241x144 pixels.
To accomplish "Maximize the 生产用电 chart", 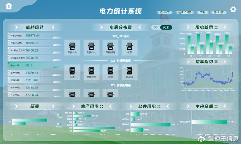I will [x=102, y=106].
